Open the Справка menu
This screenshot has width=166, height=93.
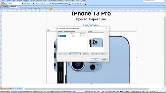pos(83,1)
